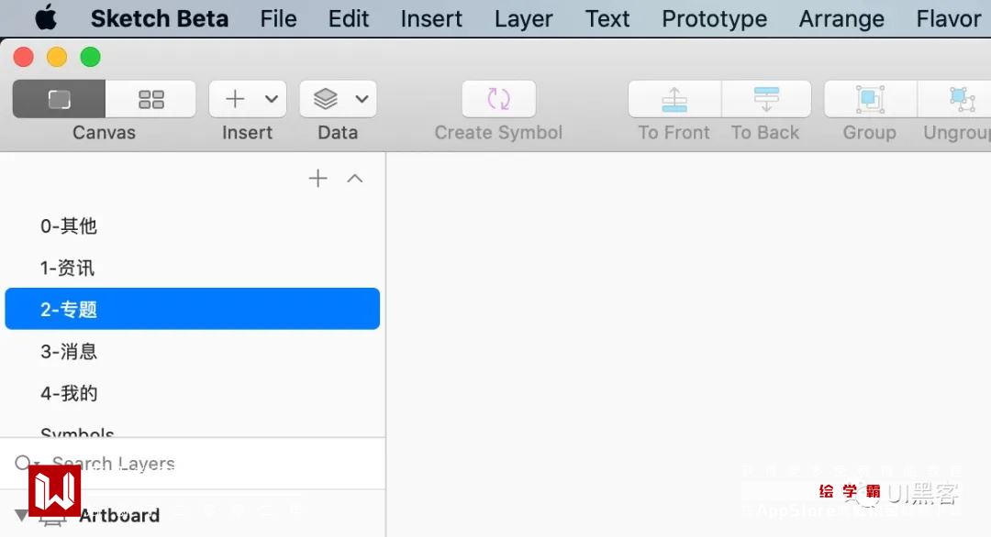Select the 4-我的 page

pyautogui.click(x=69, y=393)
